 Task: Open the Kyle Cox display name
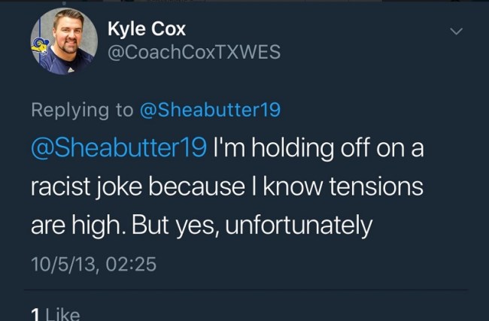[147, 29]
